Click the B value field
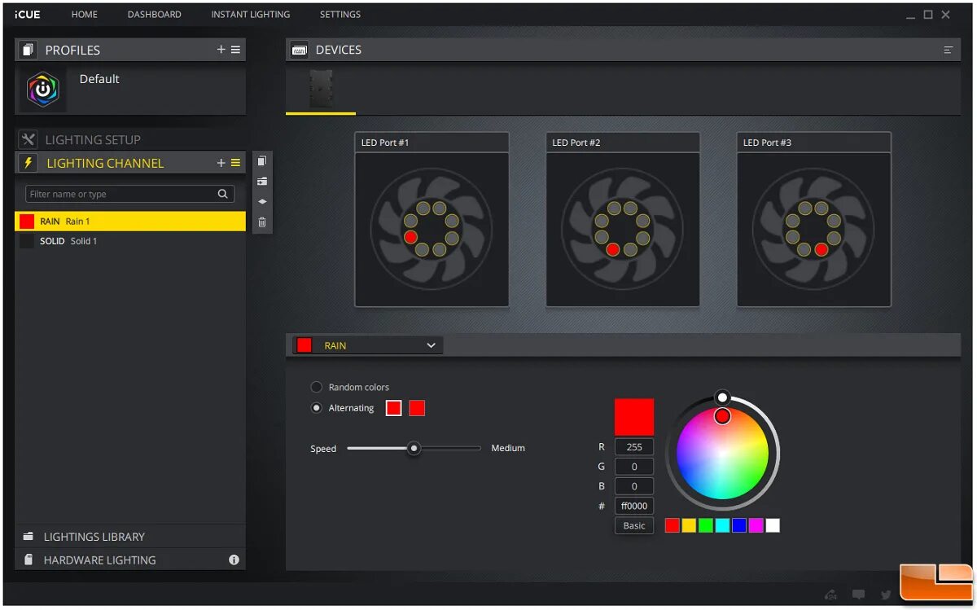This screenshot has width=977, height=610. coord(634,486)
